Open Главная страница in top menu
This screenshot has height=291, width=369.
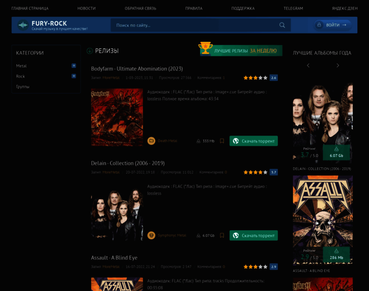[x=30, y=8]
